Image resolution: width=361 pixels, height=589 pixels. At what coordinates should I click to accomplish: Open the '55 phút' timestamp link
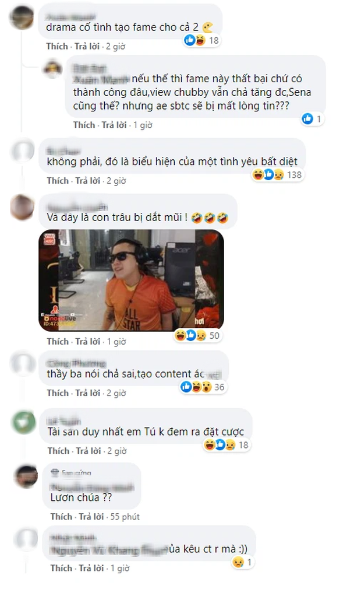(125, 517)
